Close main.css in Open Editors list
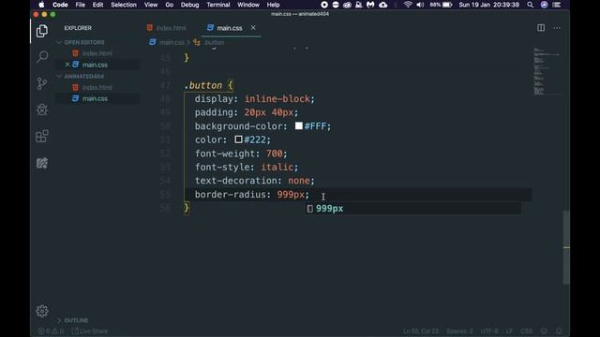Image resolution: width=600 pixels, height=337 pixels. tap(67, 65)
